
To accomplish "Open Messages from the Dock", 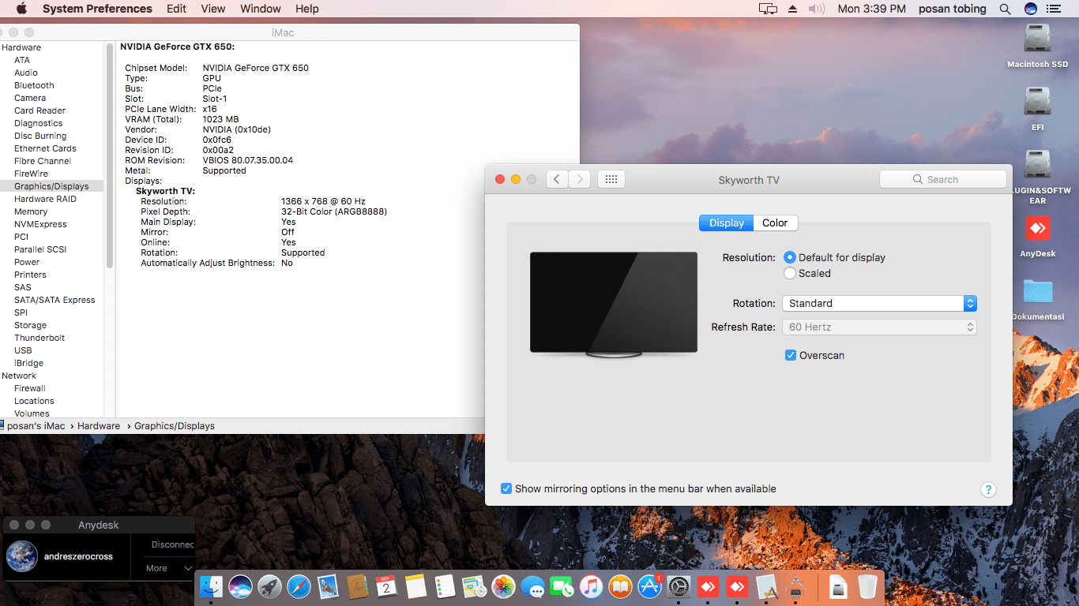I will [532, 586].
